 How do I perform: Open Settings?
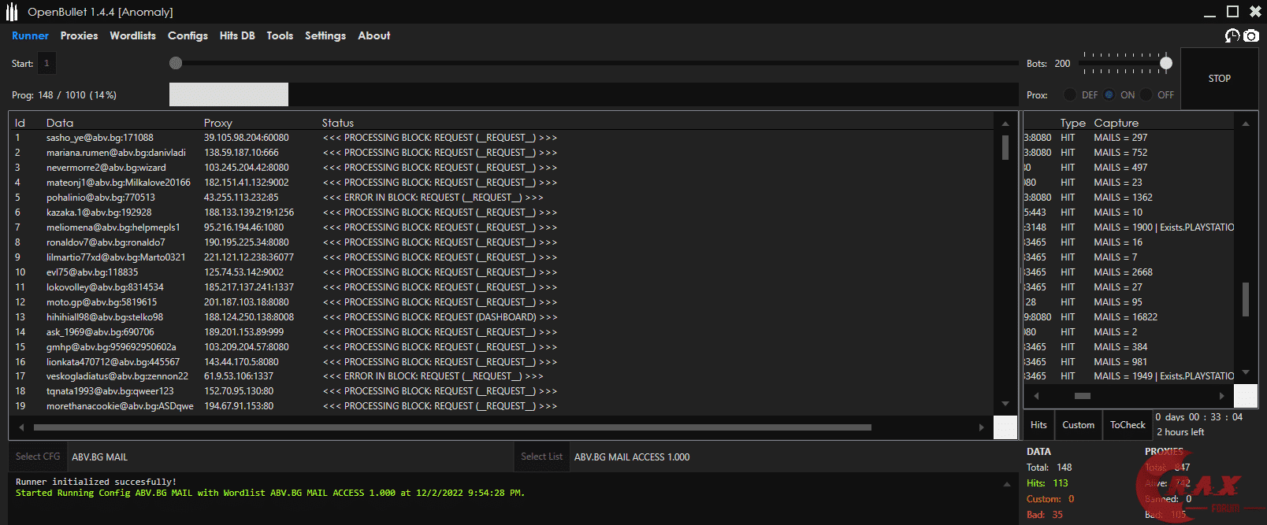pyautogui.click(x=325, y=35)
